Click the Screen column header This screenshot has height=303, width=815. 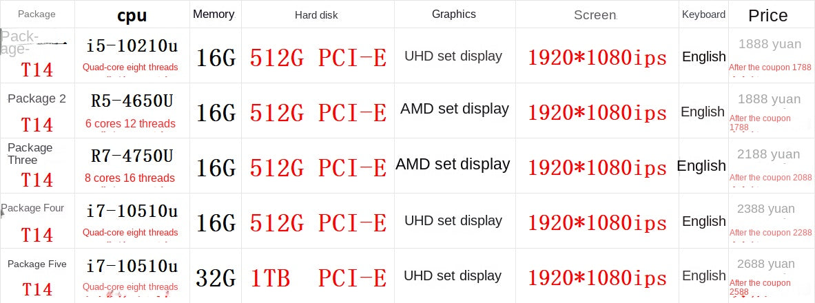(595, 14)
